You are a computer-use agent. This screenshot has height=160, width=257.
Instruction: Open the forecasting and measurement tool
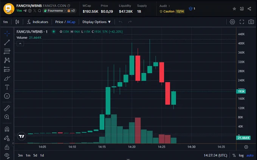(x=7, y=69)
